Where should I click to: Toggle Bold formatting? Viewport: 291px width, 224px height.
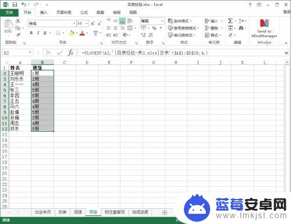point(31,33)
